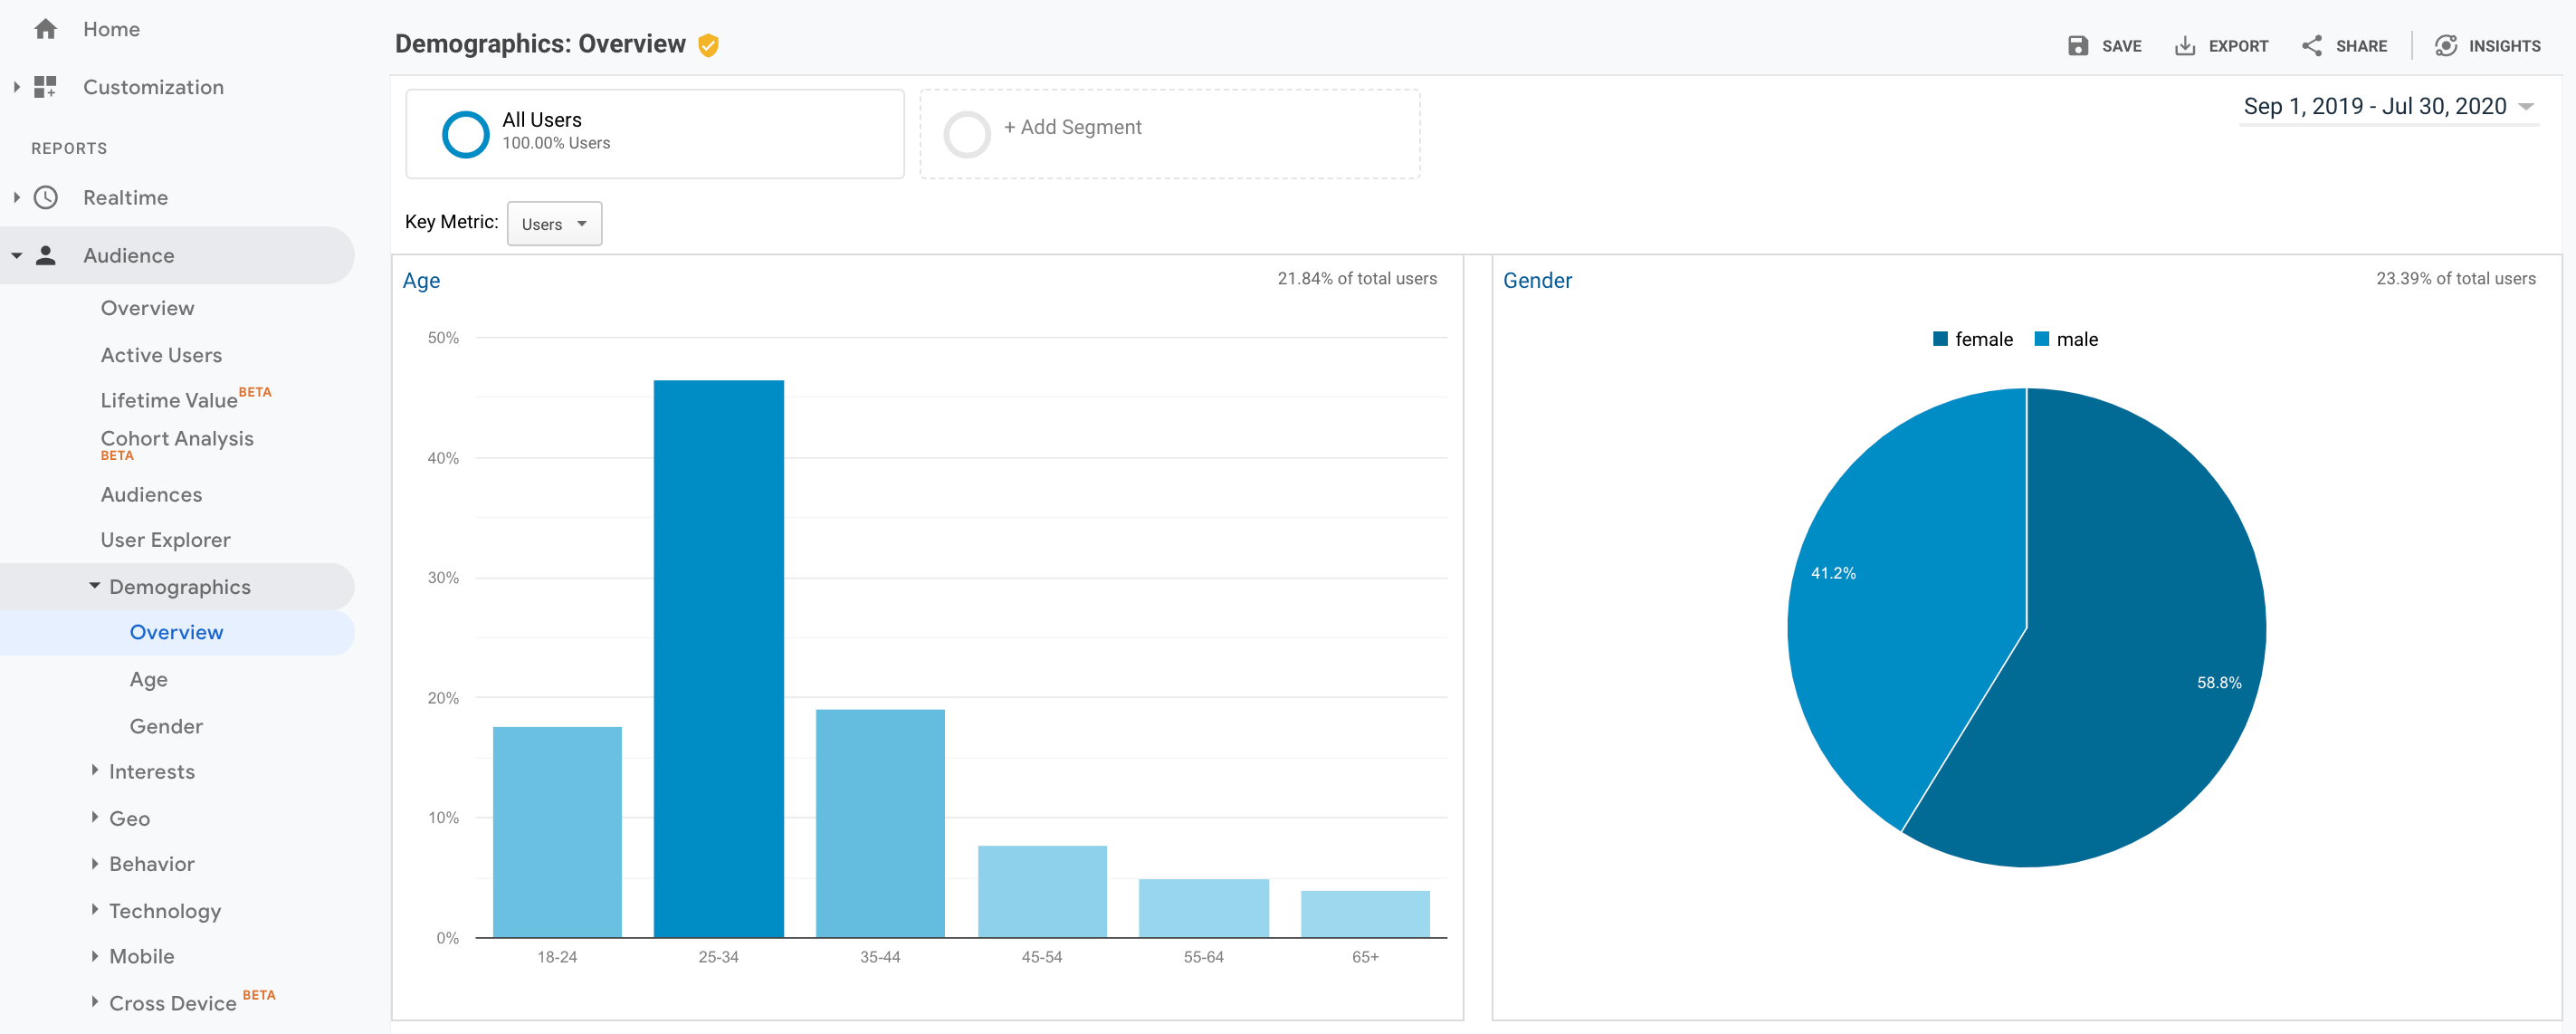Click the Home icon in sidebar
The height and width of the screenshot is (1034, 2576).
click(x=44, y=28)
